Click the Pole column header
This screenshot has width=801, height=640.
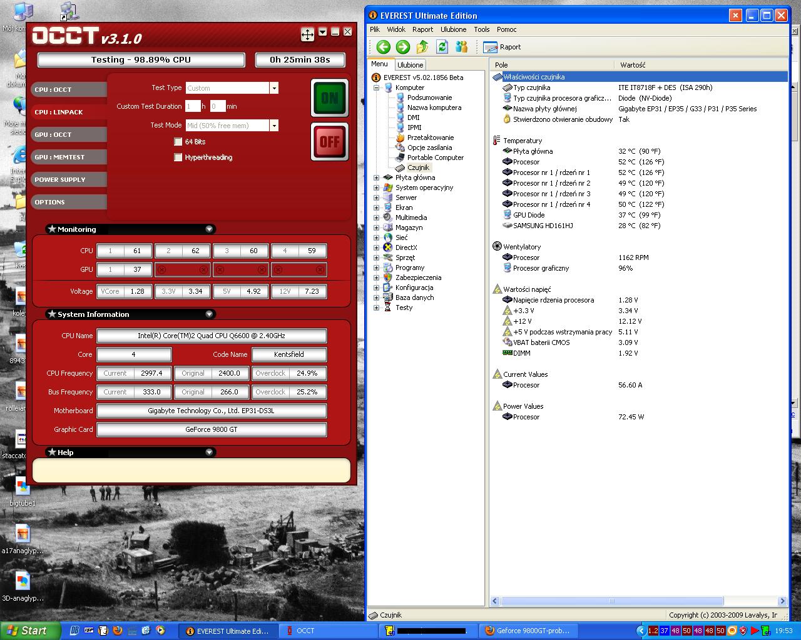(x=552, y=65)
